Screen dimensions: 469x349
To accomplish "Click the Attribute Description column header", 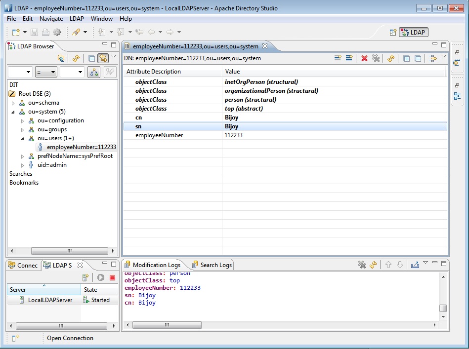I will click(154, 72).
